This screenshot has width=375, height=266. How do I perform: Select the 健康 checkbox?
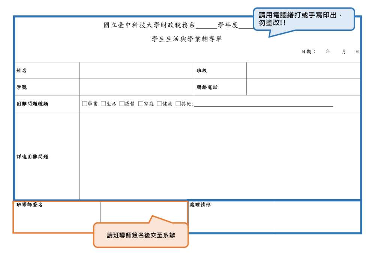tap(159, 104)
